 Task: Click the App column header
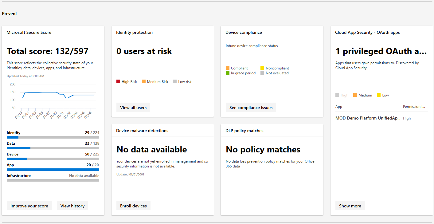[x=339, y=107]
